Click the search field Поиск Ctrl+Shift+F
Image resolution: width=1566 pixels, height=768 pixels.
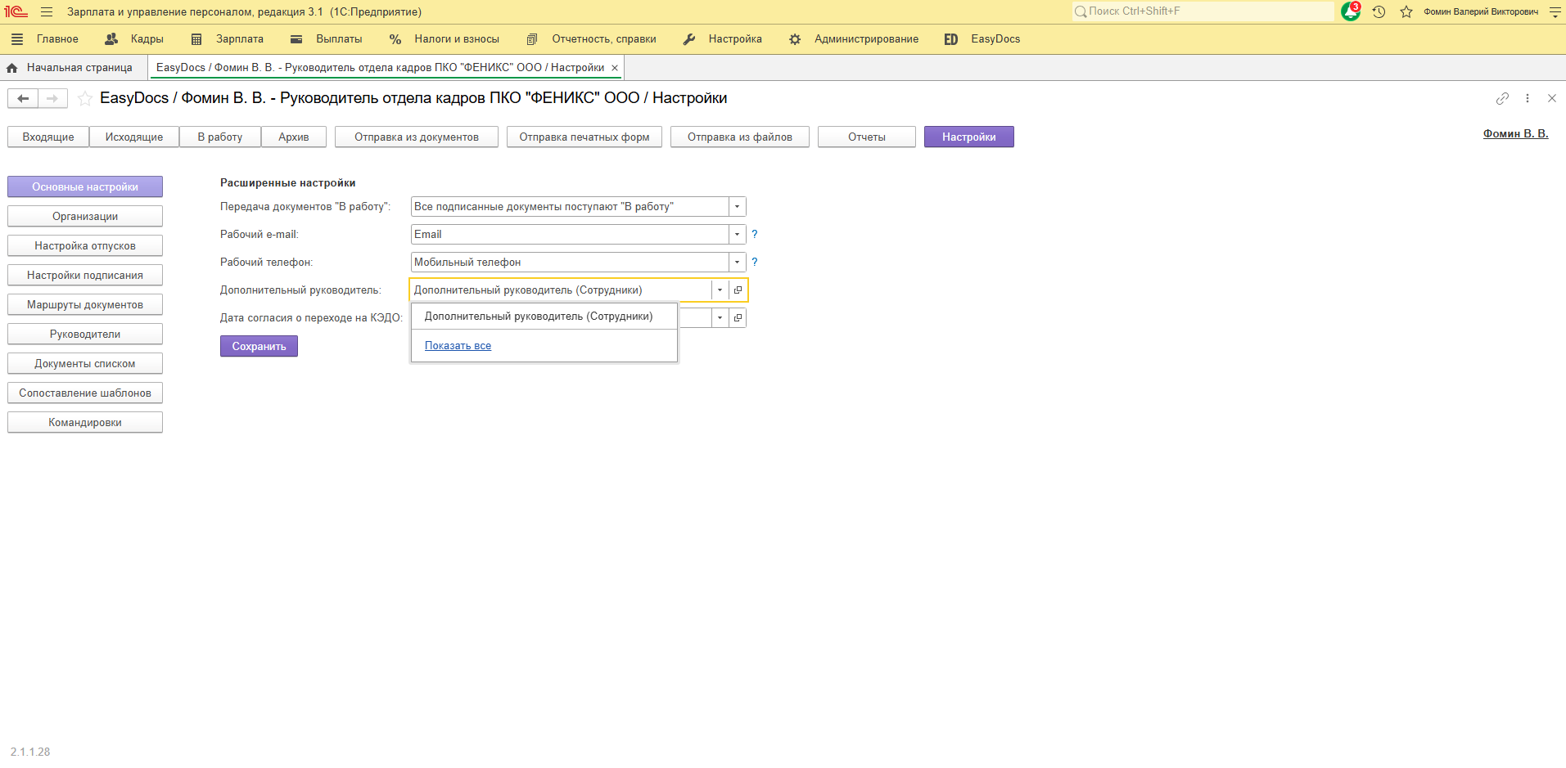coord(1203,11)
